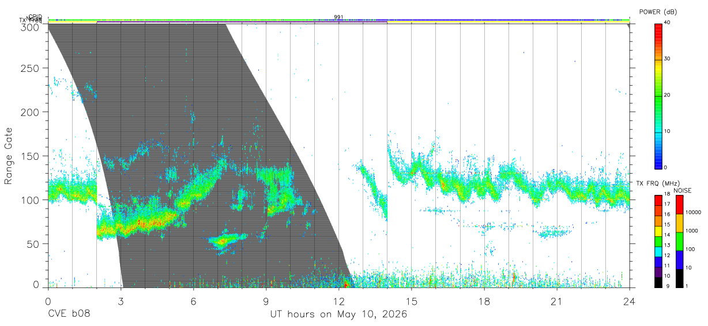Click the 100 tick on Range Gate axis
708x326 pixels.
pyautogui.click(x=31, y=200)
